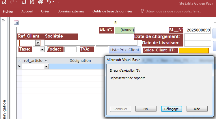Switch to the Données externes tab

point(71,11)
